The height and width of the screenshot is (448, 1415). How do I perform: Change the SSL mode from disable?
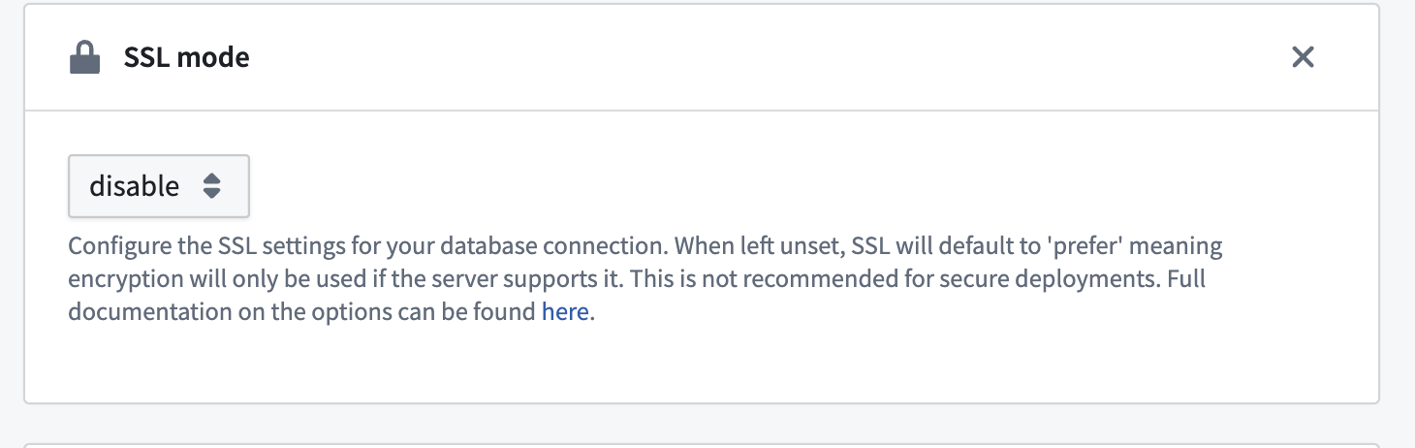click(158, 186)
